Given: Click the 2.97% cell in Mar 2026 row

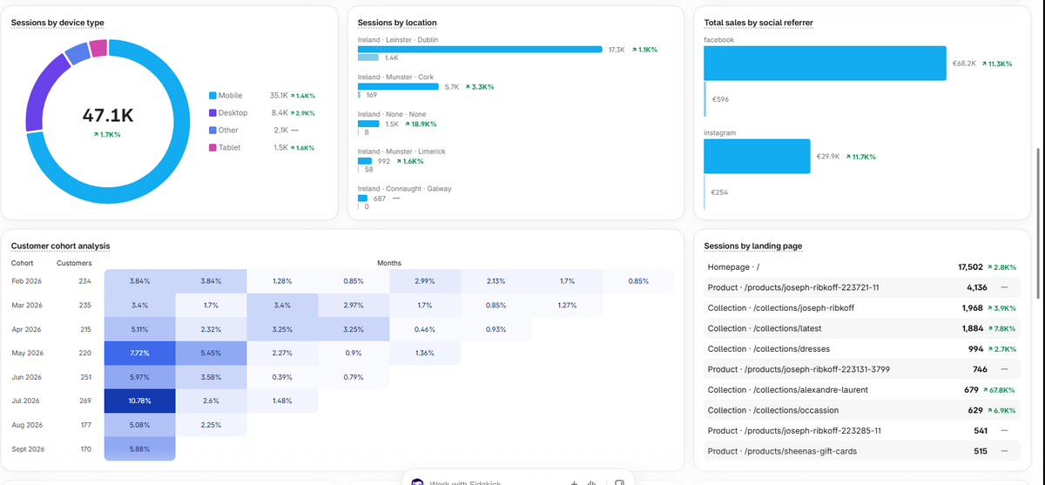Looking at the screenshot, I should click(x=354, y=306).
